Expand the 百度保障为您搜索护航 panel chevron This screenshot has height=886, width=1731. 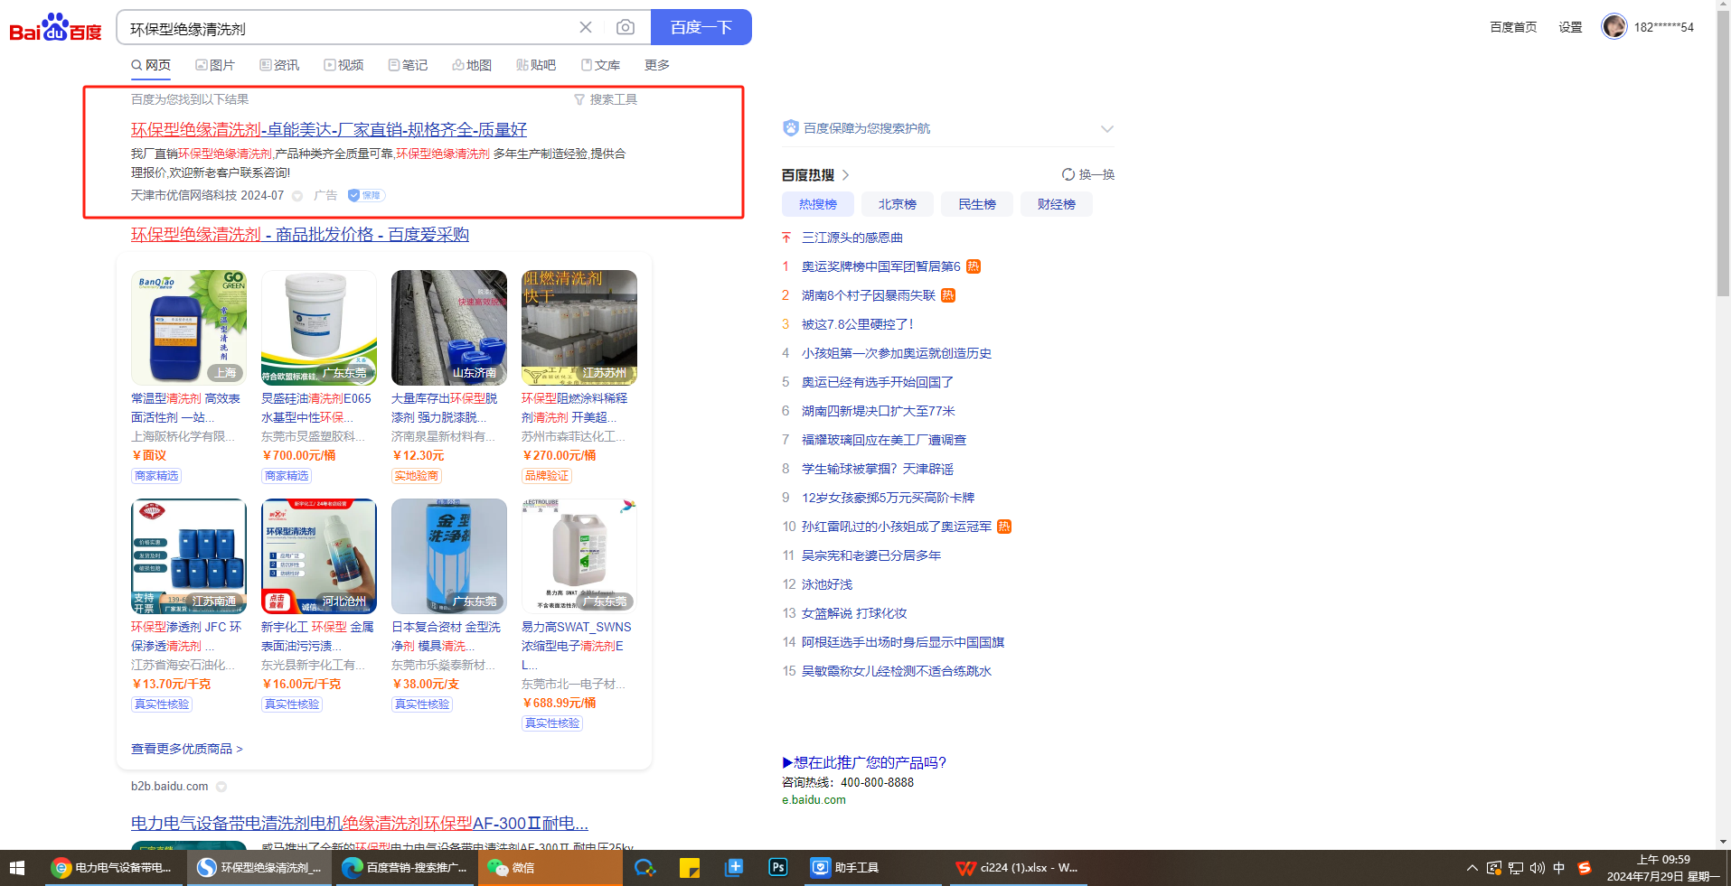tap(1107, 128)
